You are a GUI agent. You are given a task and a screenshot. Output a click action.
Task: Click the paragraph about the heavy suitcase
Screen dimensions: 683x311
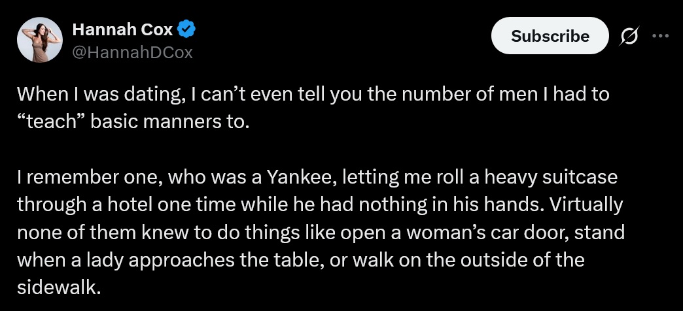(320, 232)
